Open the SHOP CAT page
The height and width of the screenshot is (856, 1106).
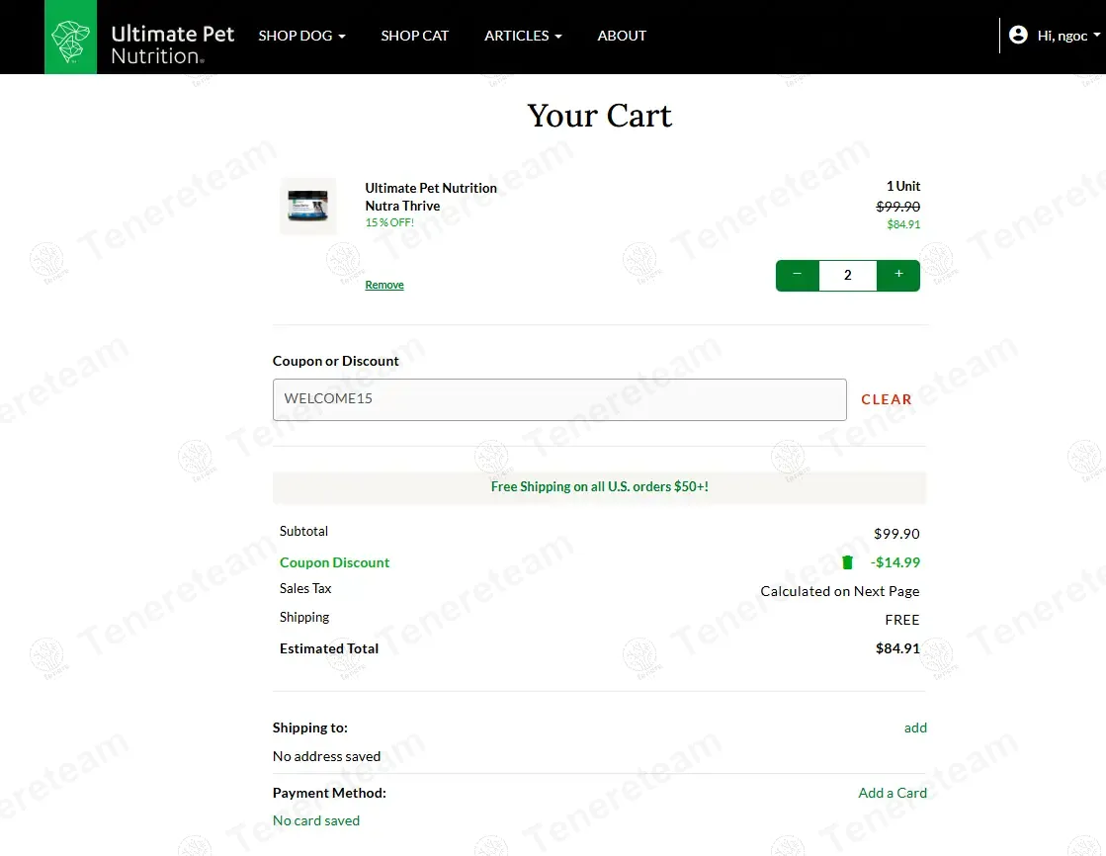[x=414, y=36]
